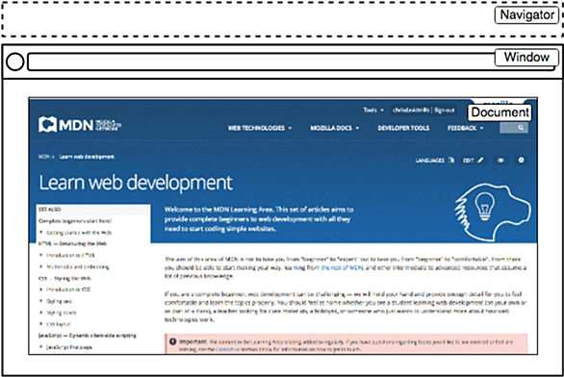564x377 pixels.
Task: Click the Sign out link
Action: [445, 110]
